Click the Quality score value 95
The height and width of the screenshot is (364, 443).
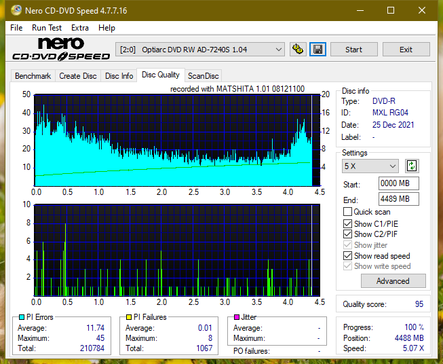tap(419, 304)
